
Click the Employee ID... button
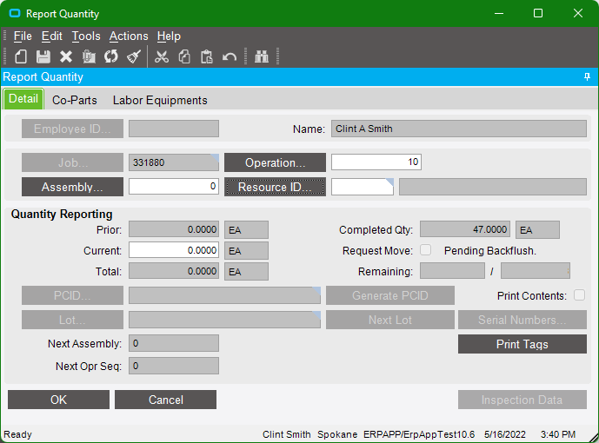coord(72,129)
